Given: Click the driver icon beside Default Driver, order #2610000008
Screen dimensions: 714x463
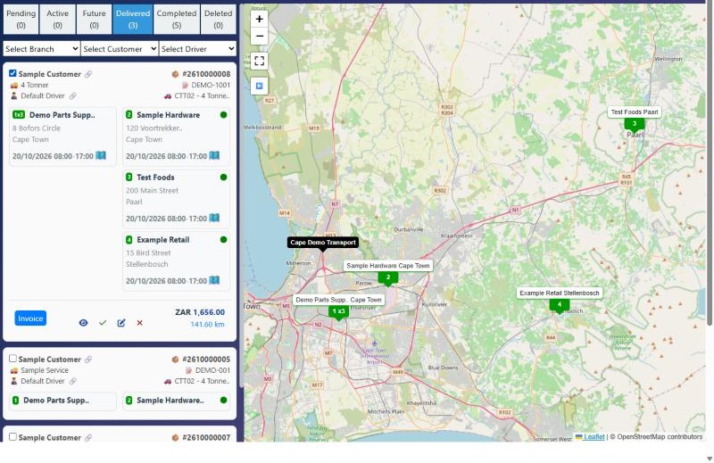Looking at the screenshot, I should (14, 96).
